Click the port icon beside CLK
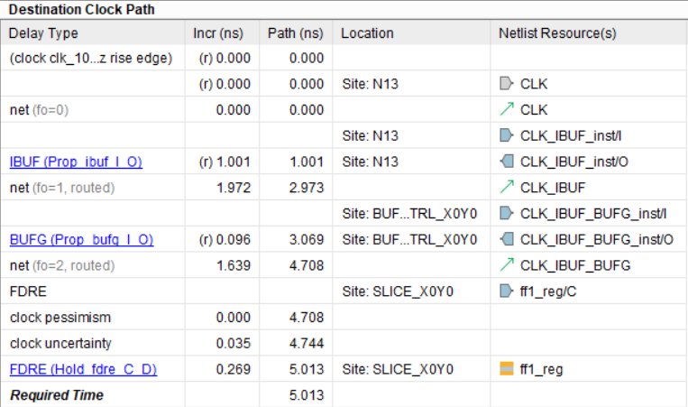Image resolution: width=688 pixels, height=407 pixels. (506, 84)
